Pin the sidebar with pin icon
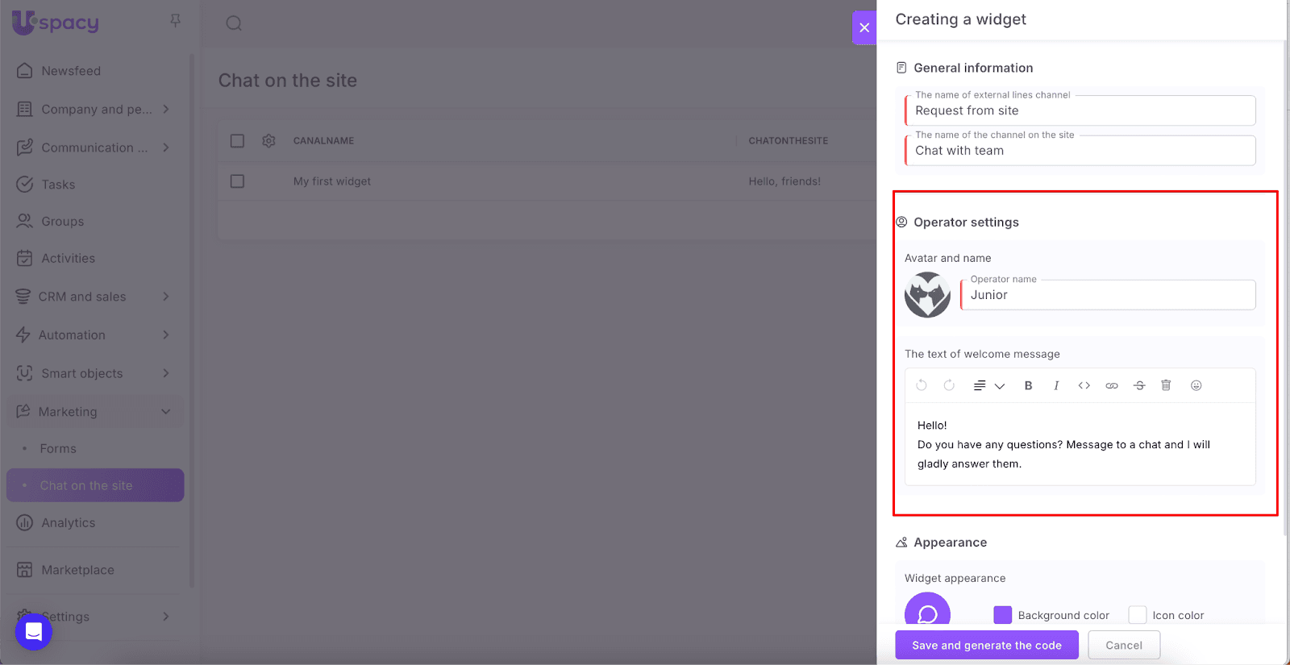Viewport: 1290px width, 665px height. [x=175, y=21]
